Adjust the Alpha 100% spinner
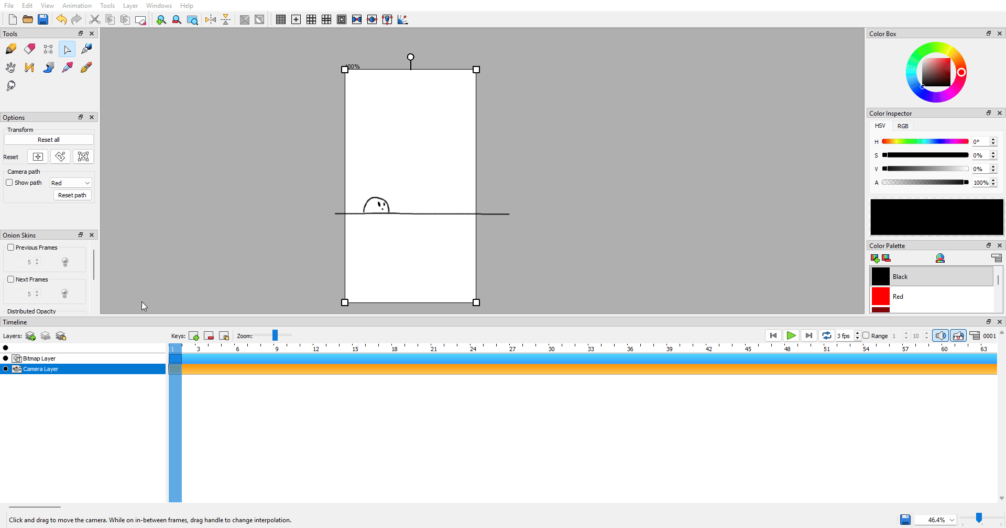 985,183
